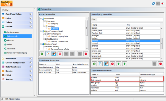Click the gray move-down arrow under Kundendatenmodelle
Viewport: 166px width, 101px height.
72,54
